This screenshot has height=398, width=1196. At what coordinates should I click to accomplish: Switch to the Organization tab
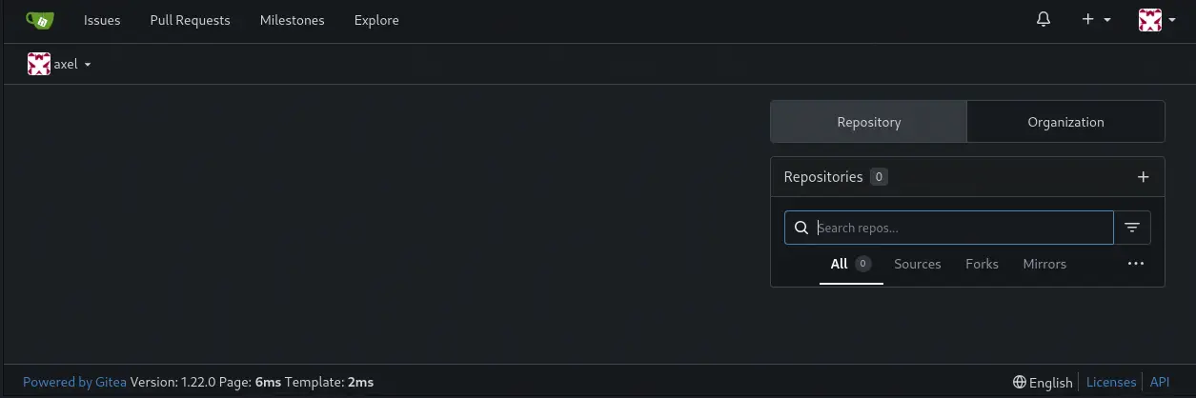(x=1065, y=122)
